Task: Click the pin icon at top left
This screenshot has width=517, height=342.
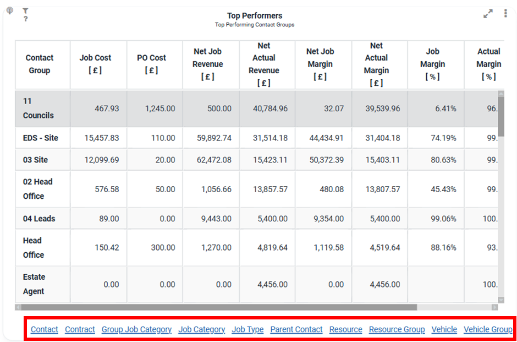Action: click(x=10, y=10)
